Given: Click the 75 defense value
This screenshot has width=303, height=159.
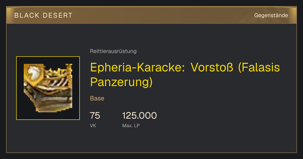Looking at the screenshot, I should (95, 116).
